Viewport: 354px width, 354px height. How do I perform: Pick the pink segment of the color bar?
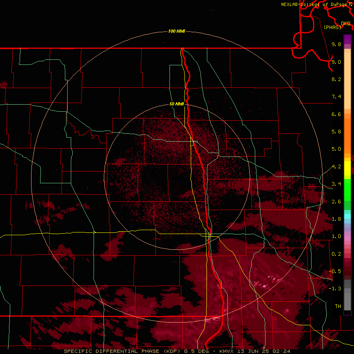347,238
